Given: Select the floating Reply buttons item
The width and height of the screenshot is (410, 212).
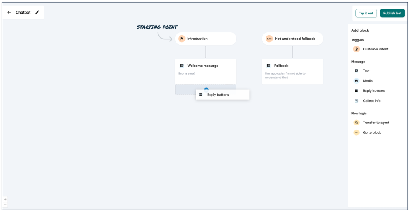Looking at the screenshot, I should point(222,95).
